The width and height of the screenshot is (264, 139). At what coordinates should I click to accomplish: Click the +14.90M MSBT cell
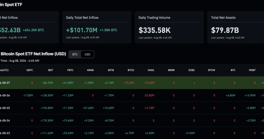point(250,95)
